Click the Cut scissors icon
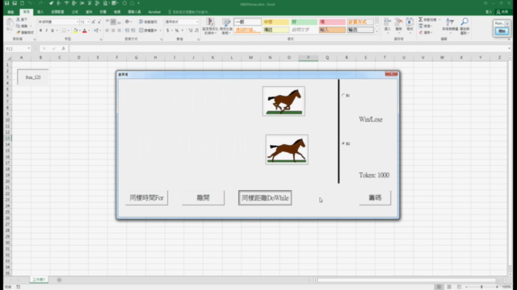The height and width of the screenshot is (290, 517). coord(19,19)
